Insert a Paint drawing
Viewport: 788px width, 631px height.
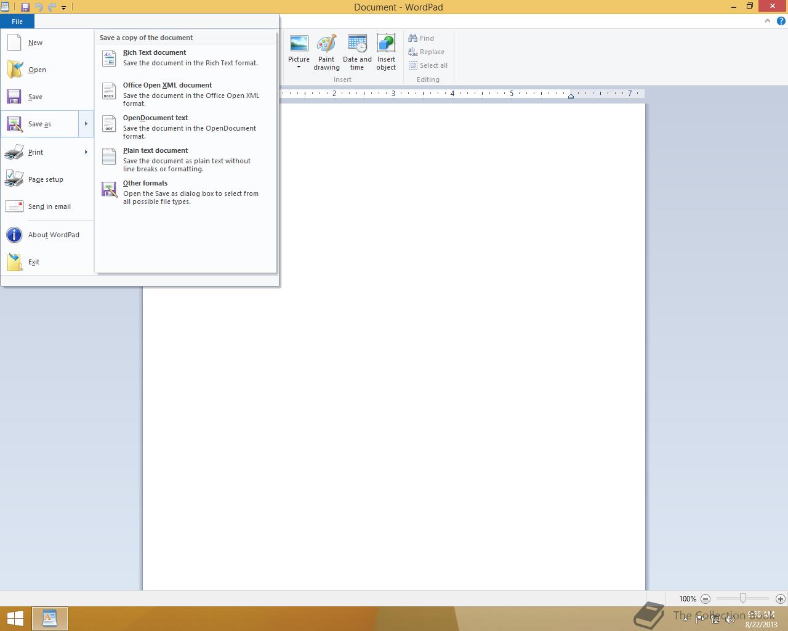326,52
